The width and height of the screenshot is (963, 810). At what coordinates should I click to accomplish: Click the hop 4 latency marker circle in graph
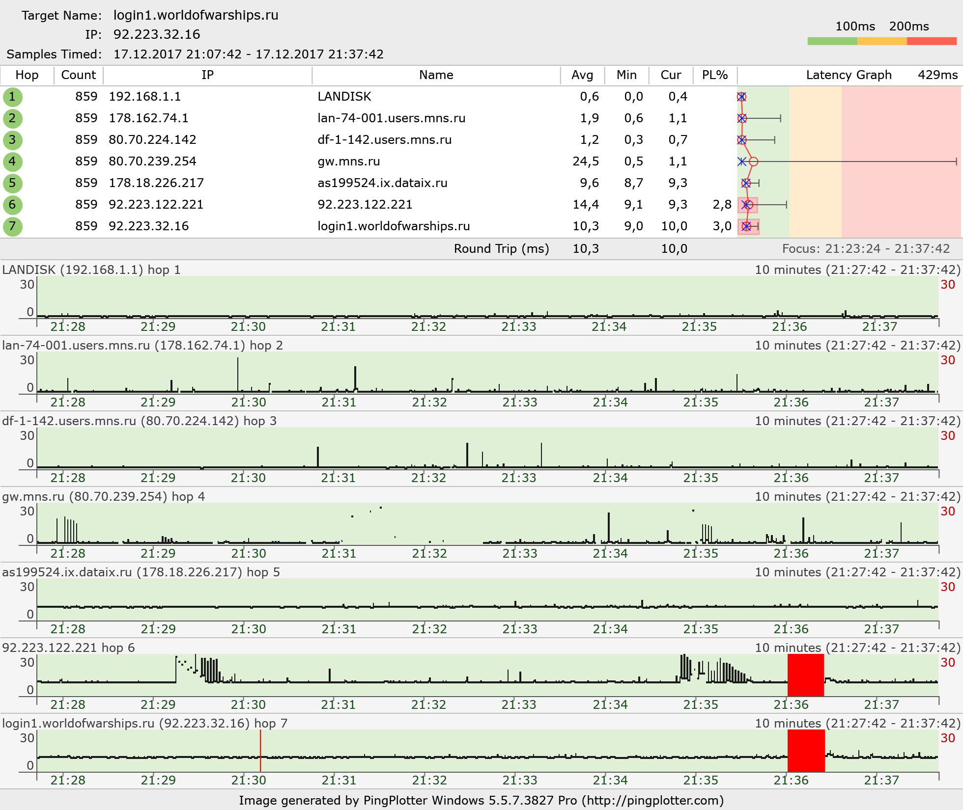point(753,162)
